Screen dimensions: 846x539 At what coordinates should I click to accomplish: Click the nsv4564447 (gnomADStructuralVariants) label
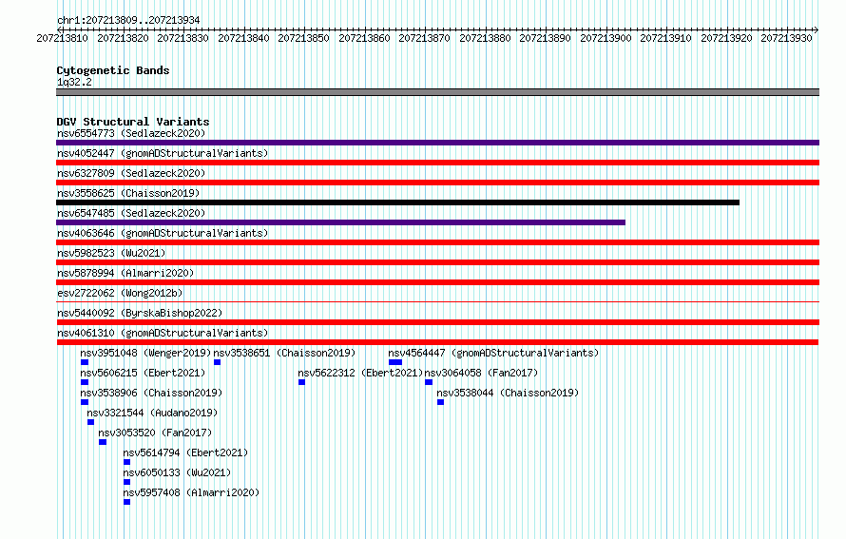[x=493, y=353]
